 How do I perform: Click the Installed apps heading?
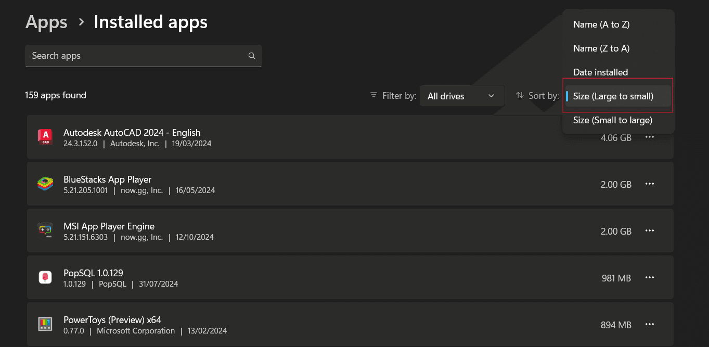click(150, 22)
